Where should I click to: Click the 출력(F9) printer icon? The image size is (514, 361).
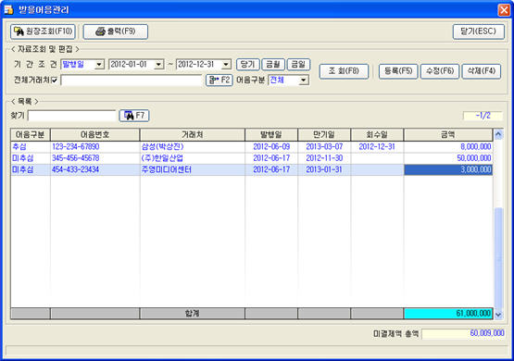click(x=100, y=31)
